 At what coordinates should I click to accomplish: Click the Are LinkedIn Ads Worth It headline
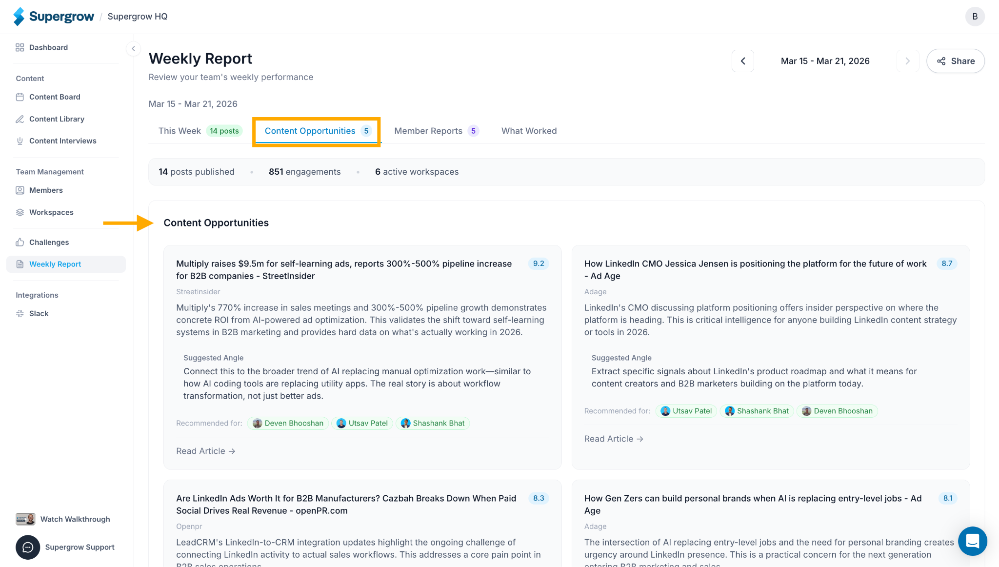[346, 505]
